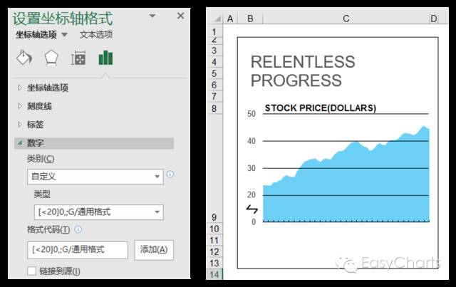This screenshot has height=287, width=456.
Task: Click the info icon beside 类别 dropdown
Action: pyautogui.click(x=170, y=174)
